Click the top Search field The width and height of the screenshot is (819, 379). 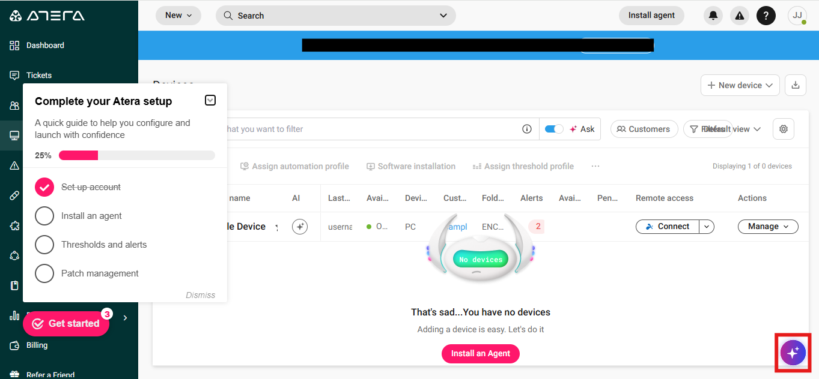pos(336,16)
